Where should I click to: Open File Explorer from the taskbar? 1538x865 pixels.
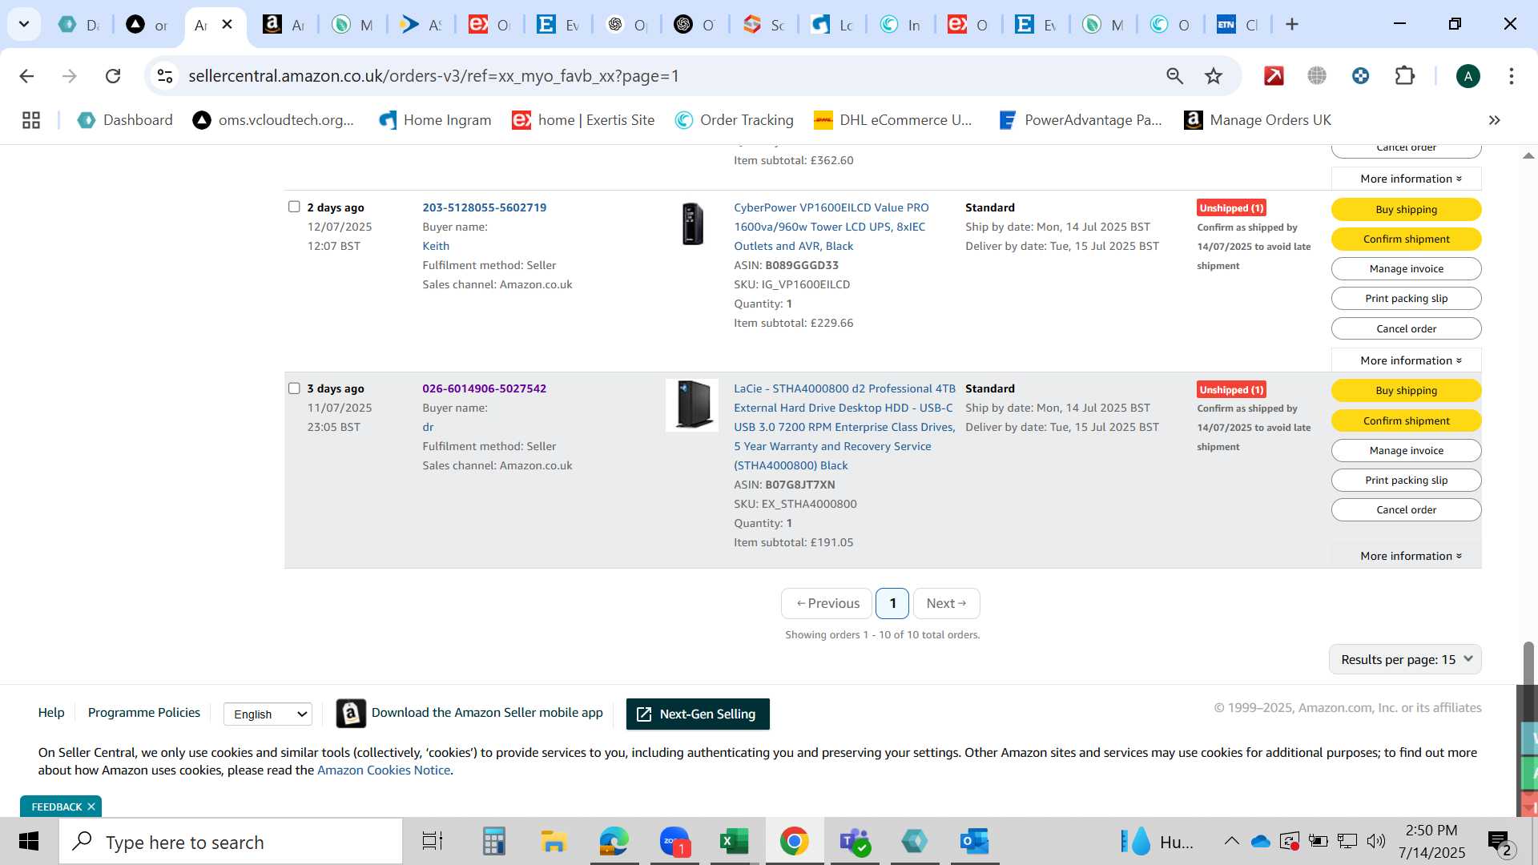coord(554,842)
